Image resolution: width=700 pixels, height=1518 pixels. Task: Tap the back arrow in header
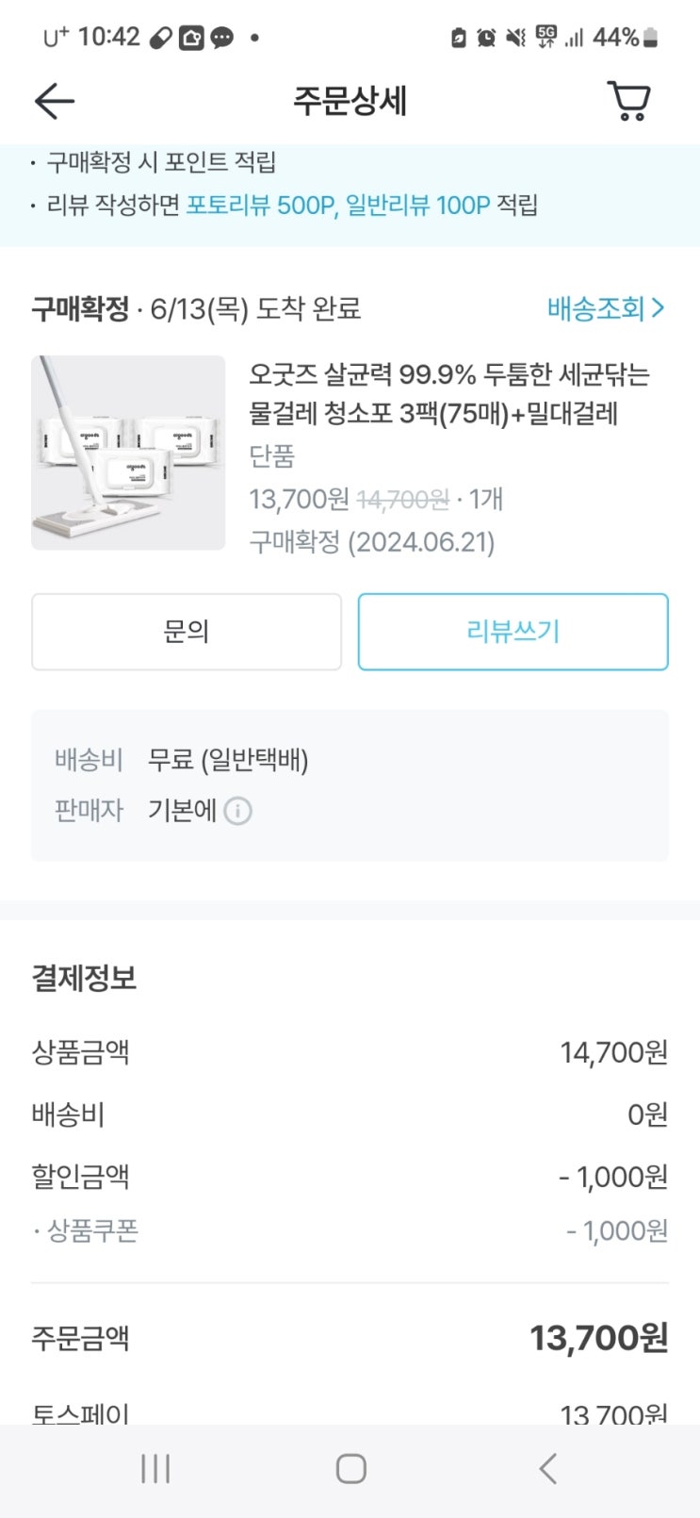coord(54,101)
